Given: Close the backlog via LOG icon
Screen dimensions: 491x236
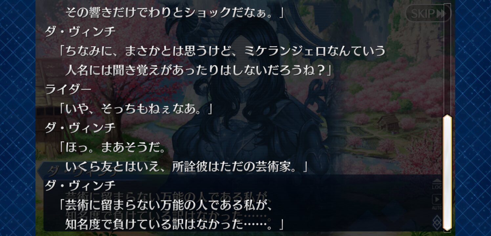Looking at the screenshot, I should [x=437, y=185].
